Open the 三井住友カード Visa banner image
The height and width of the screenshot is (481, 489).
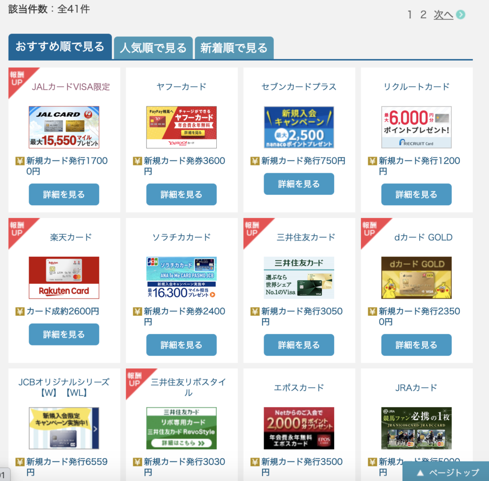[299, 278]
